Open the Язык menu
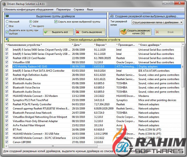 [90, 10]
